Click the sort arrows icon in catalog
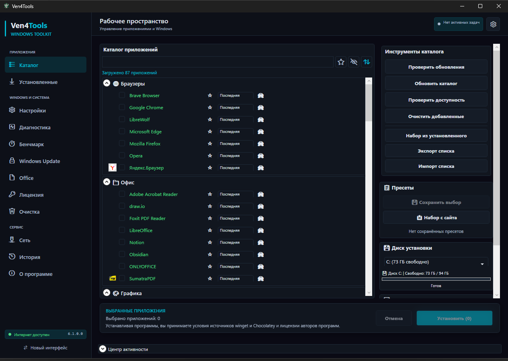 tap(367, 62)
